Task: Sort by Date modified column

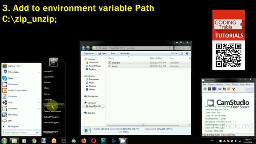Action: click(156, 58)
